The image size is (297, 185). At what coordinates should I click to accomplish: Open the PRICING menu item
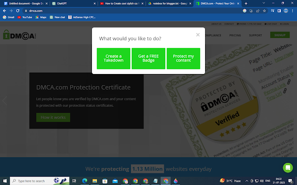[235, 35]
